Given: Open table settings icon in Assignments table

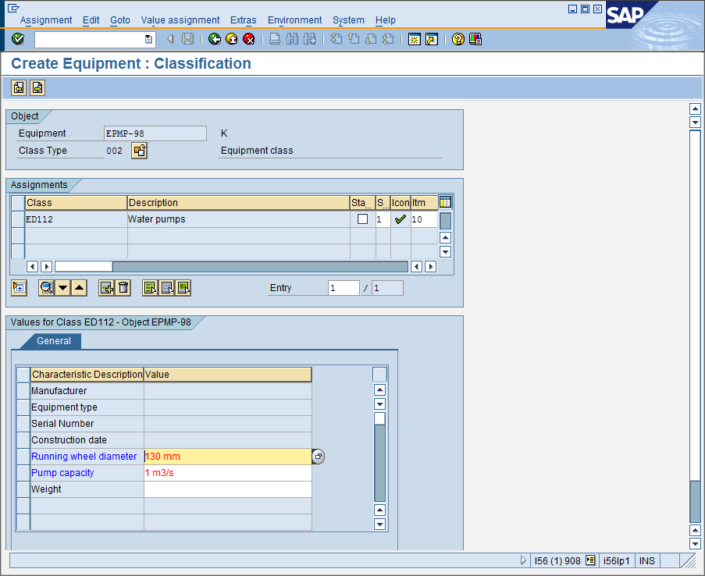Looking at the screenshot, I should coord(445,202).
